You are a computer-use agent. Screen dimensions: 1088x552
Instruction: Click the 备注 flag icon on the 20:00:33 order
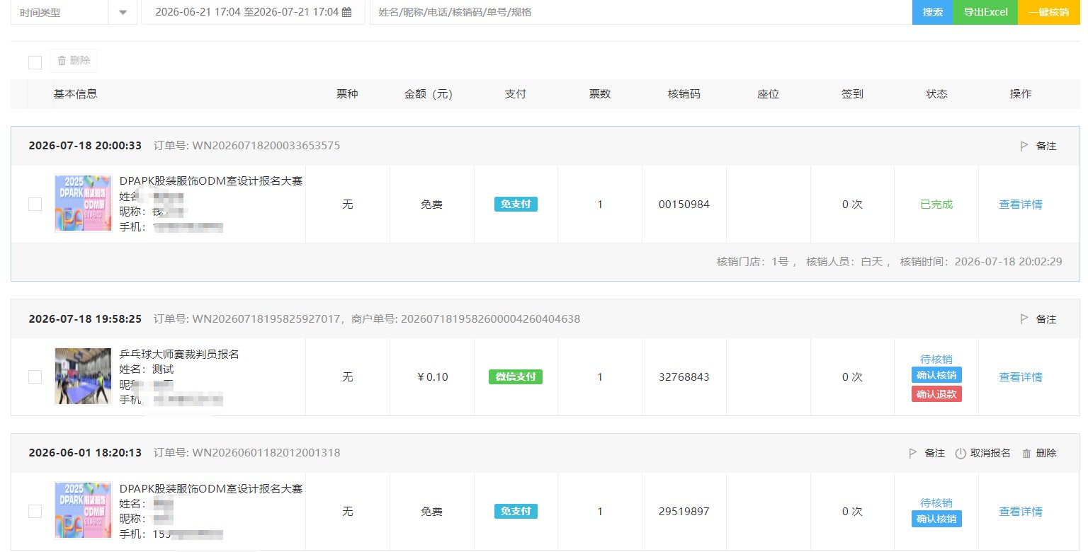pyautogui.click(x=1024, y=146)
